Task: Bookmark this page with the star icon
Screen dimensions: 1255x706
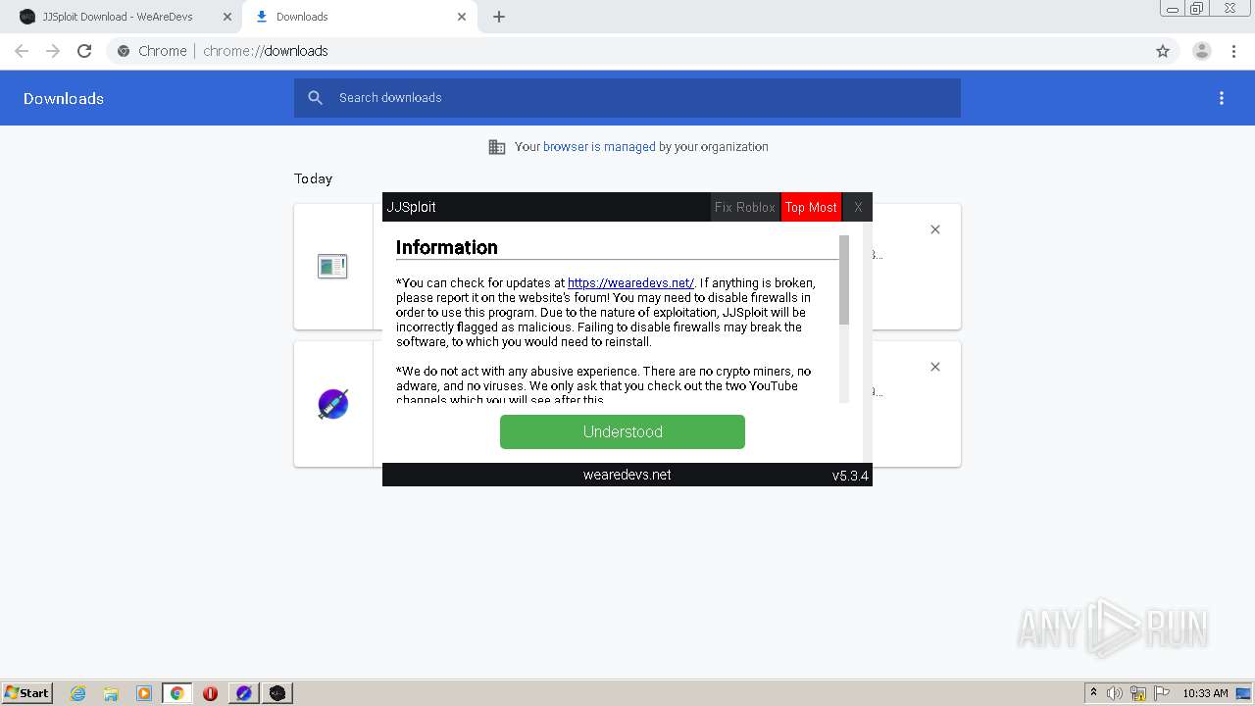Action: click(1163, 51)
